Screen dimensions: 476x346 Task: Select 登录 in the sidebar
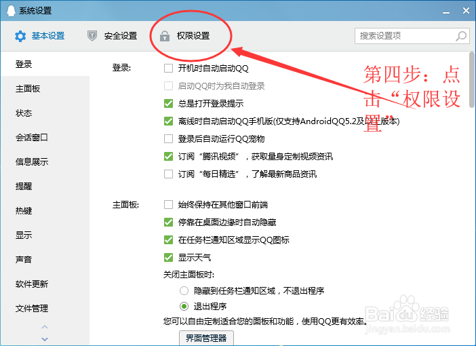click(45, 64)
